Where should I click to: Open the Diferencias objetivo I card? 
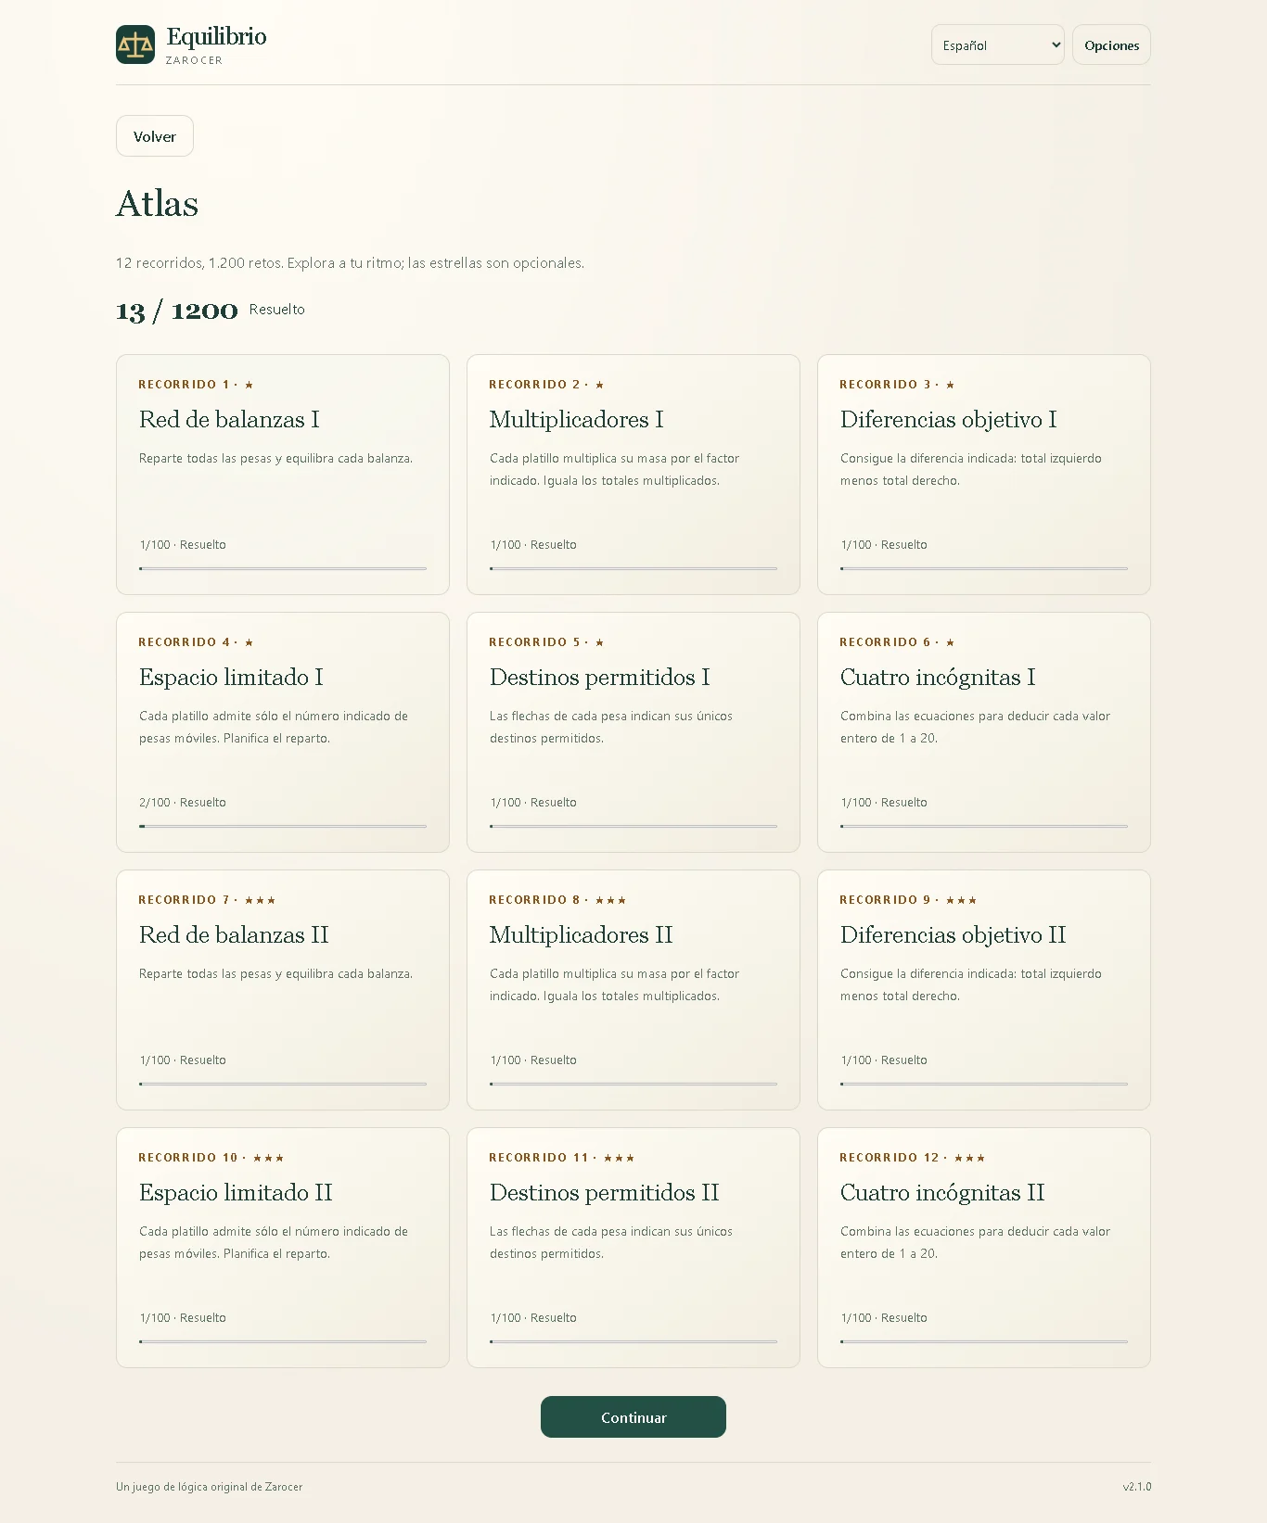click(984, 475)
